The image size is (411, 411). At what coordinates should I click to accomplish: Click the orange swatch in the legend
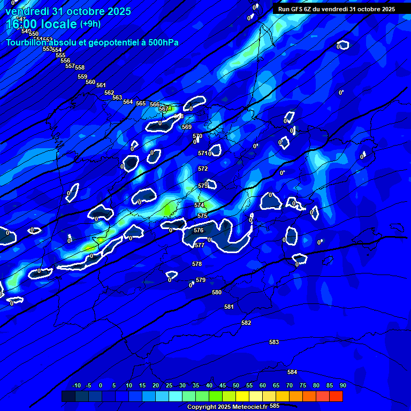click(296, 397)
